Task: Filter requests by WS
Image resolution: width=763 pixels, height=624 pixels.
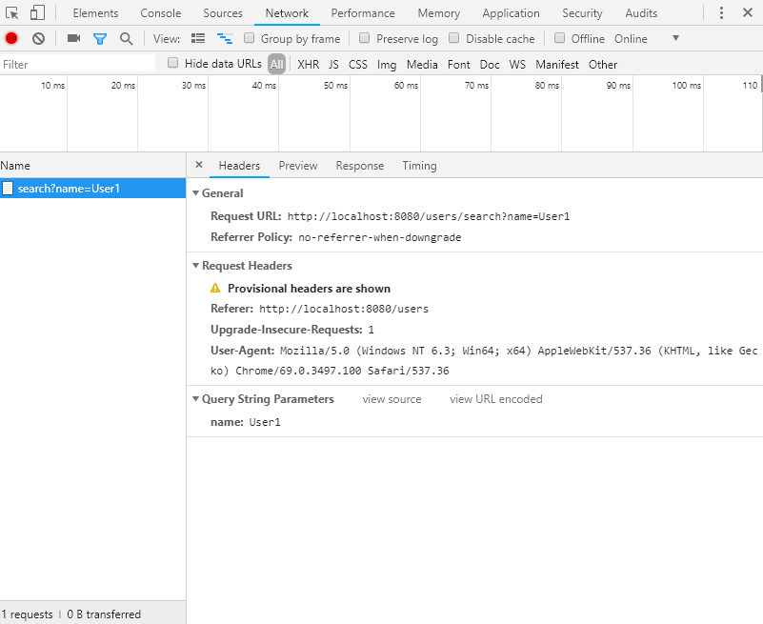Action: (517, 64)
